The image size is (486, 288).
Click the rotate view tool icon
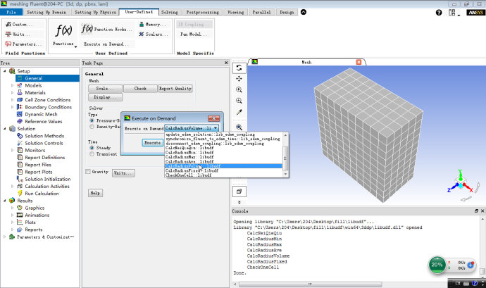(x=239, y=68)
